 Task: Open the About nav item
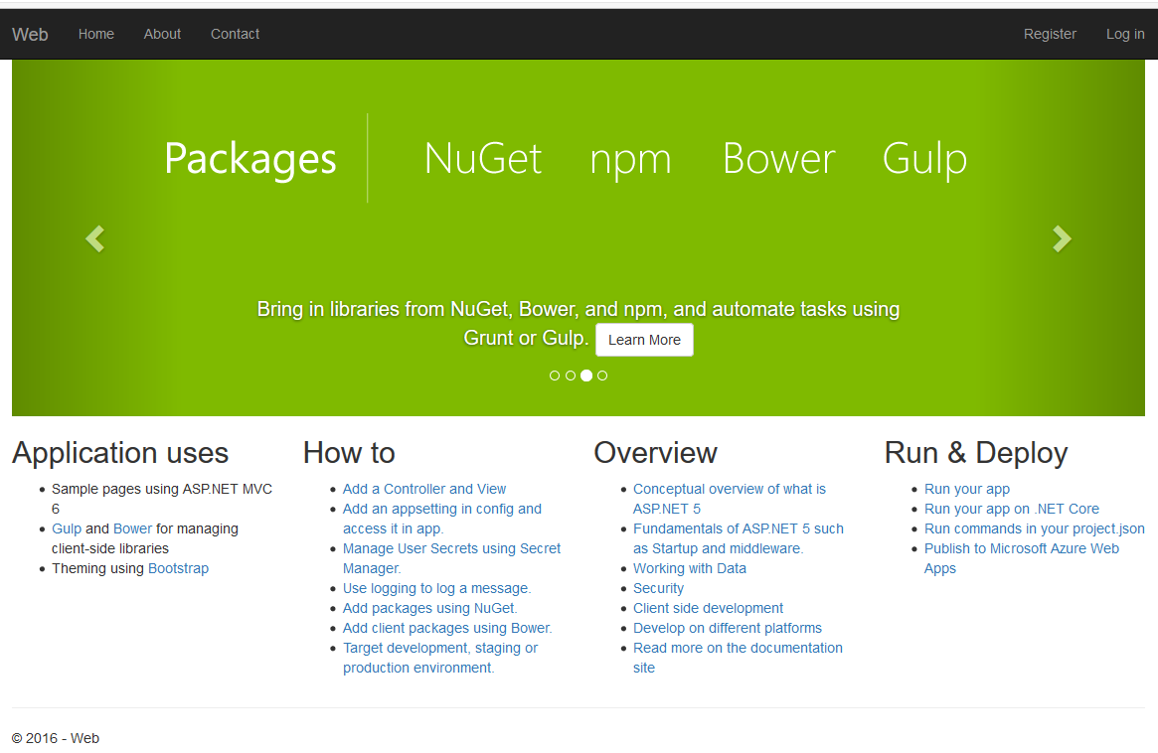point(162,34)
